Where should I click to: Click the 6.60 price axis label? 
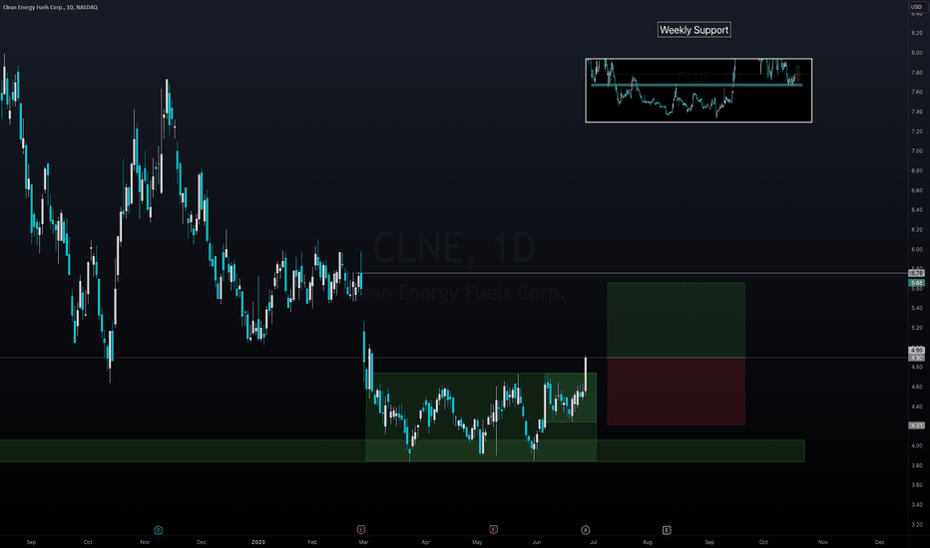pyautogui.click(x=916, y=190)
